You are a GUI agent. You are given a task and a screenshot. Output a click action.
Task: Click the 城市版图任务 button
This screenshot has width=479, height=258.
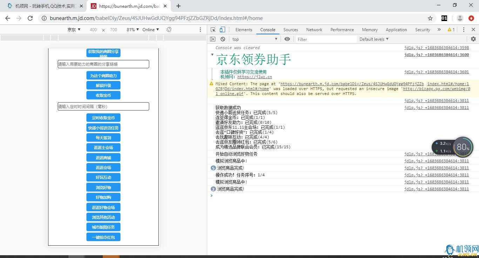click(103, 227)
